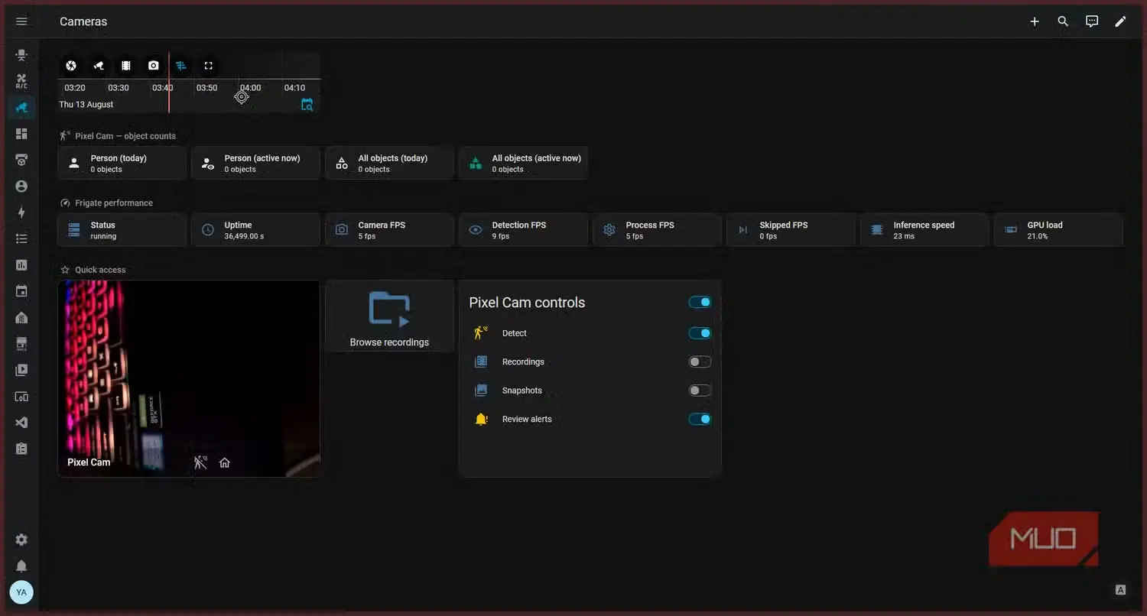1147x616 pixels.
Task: Turn off the Review alerts switch
Action: 700,419
